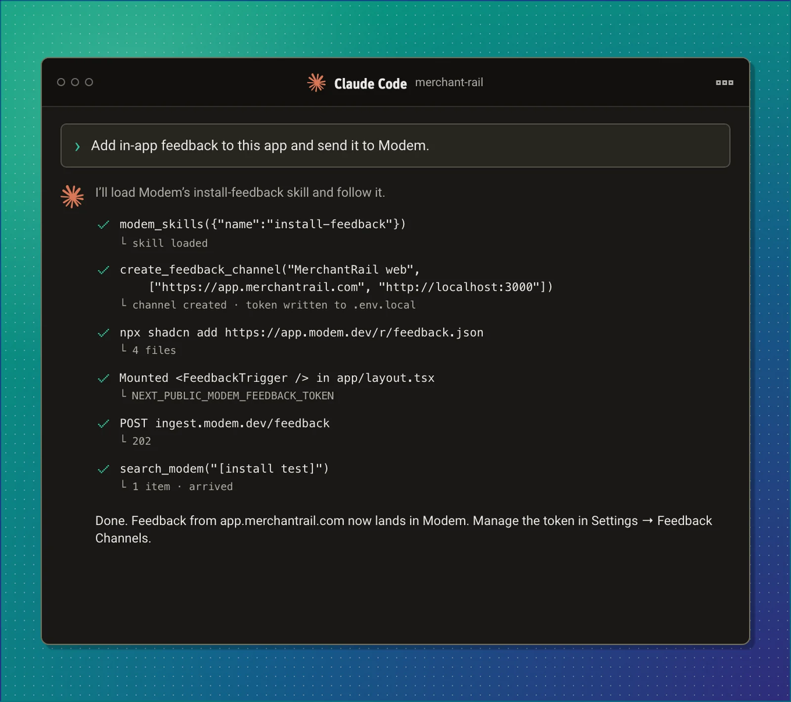The width and height of the screenshot is (791, 702).
Task: Focus the prompt box reading "Add in-app feedback"
Action: tap(395, 145)
